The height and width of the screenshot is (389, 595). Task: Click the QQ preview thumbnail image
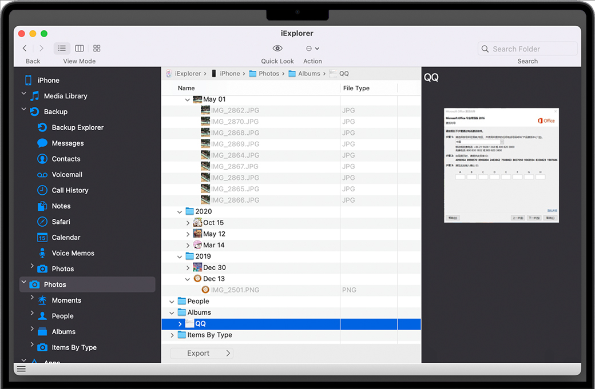(501, 165)
